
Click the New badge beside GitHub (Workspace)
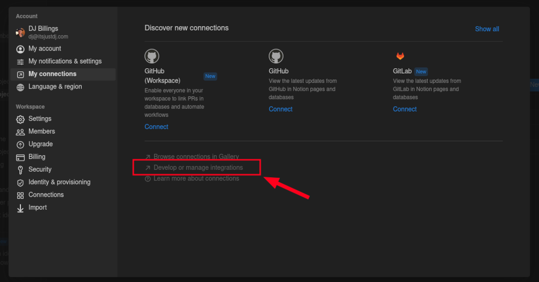pos(210,76)
